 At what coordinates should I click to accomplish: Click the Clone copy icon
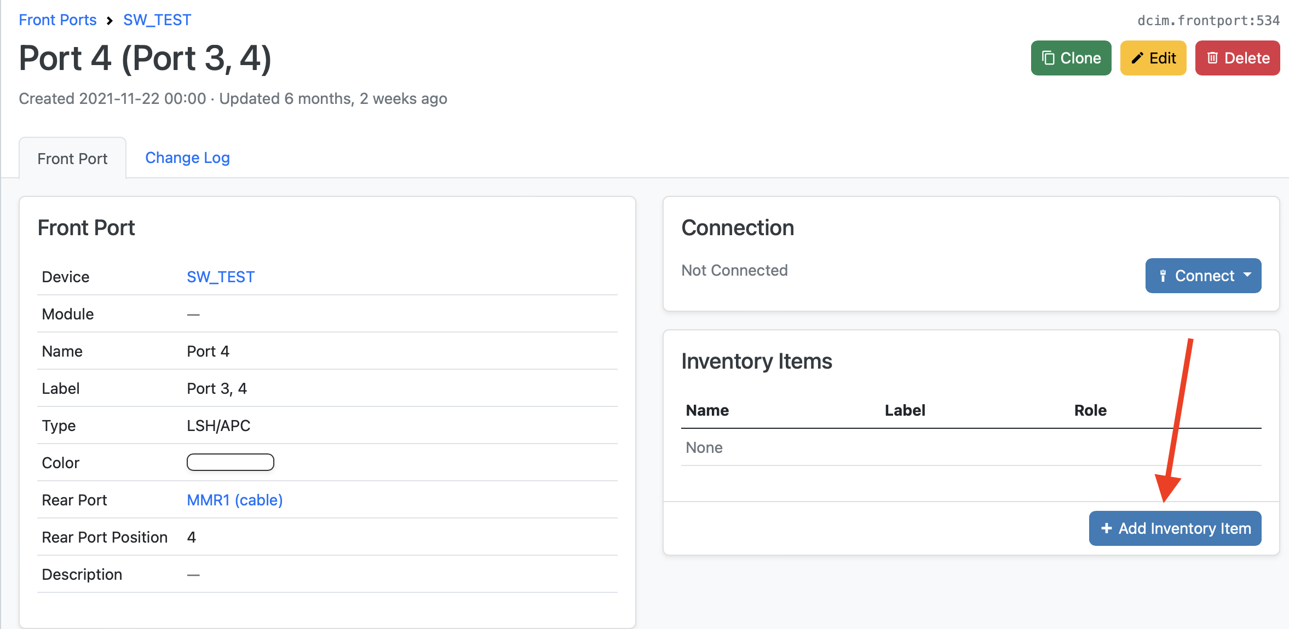point(1048,58)
